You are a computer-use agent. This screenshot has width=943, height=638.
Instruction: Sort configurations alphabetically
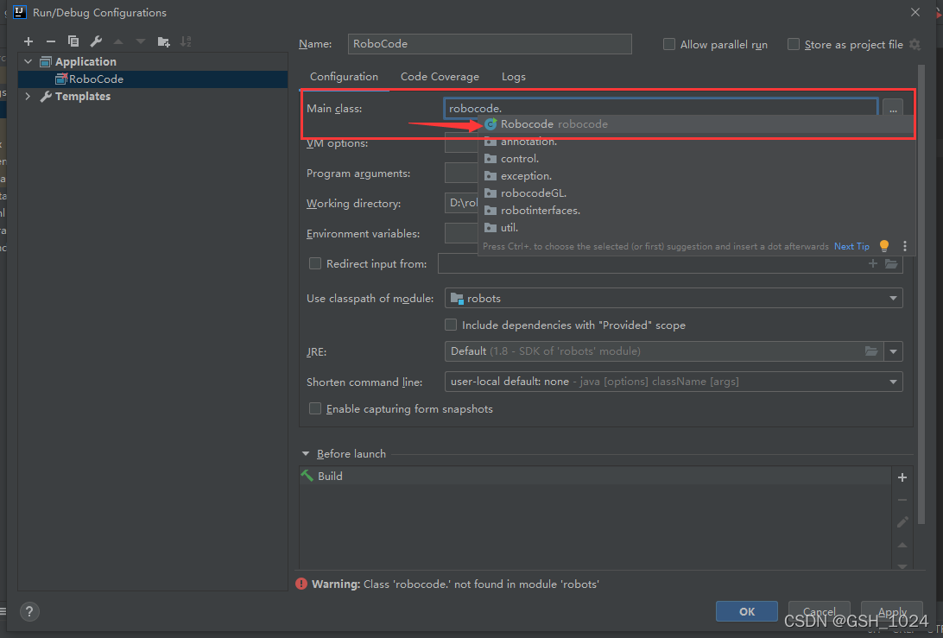(x=186, y=41)
